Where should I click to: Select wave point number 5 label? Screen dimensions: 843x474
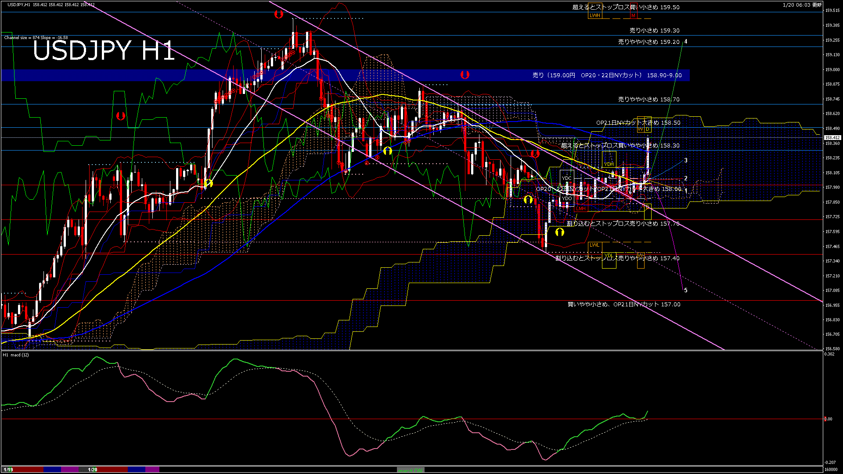coord(686,291)
